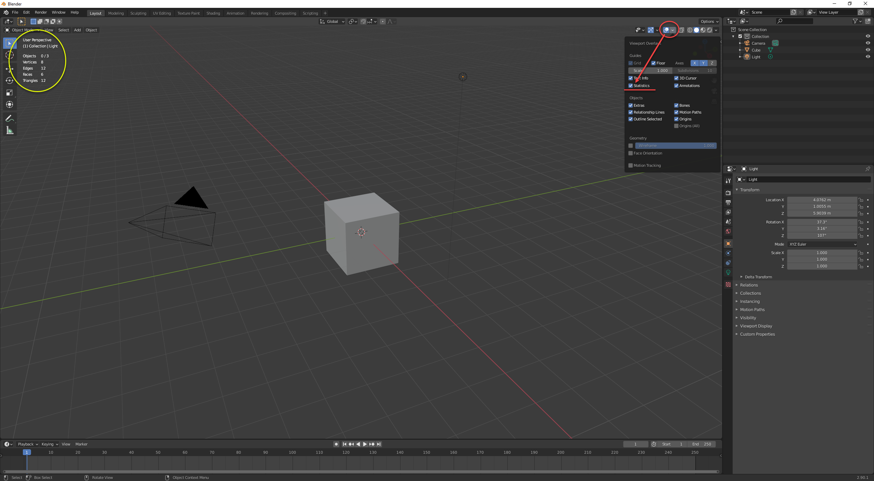Enable the Face Orientation checkbox

631,153
